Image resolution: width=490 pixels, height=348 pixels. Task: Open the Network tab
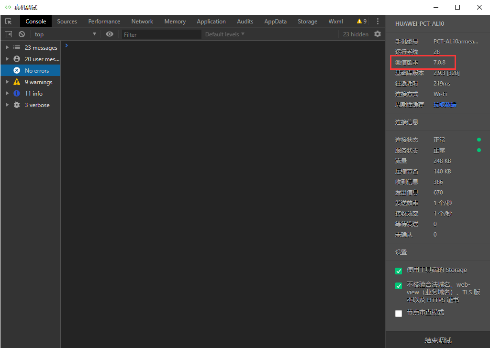tap(142, 21)
